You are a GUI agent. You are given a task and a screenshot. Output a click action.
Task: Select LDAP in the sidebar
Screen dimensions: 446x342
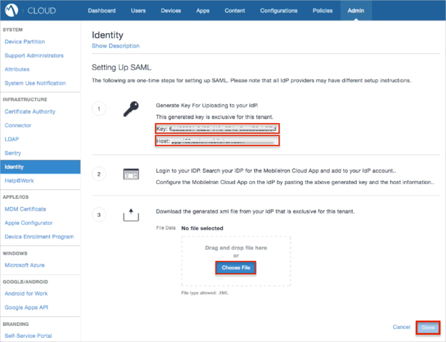click(12, 139)
